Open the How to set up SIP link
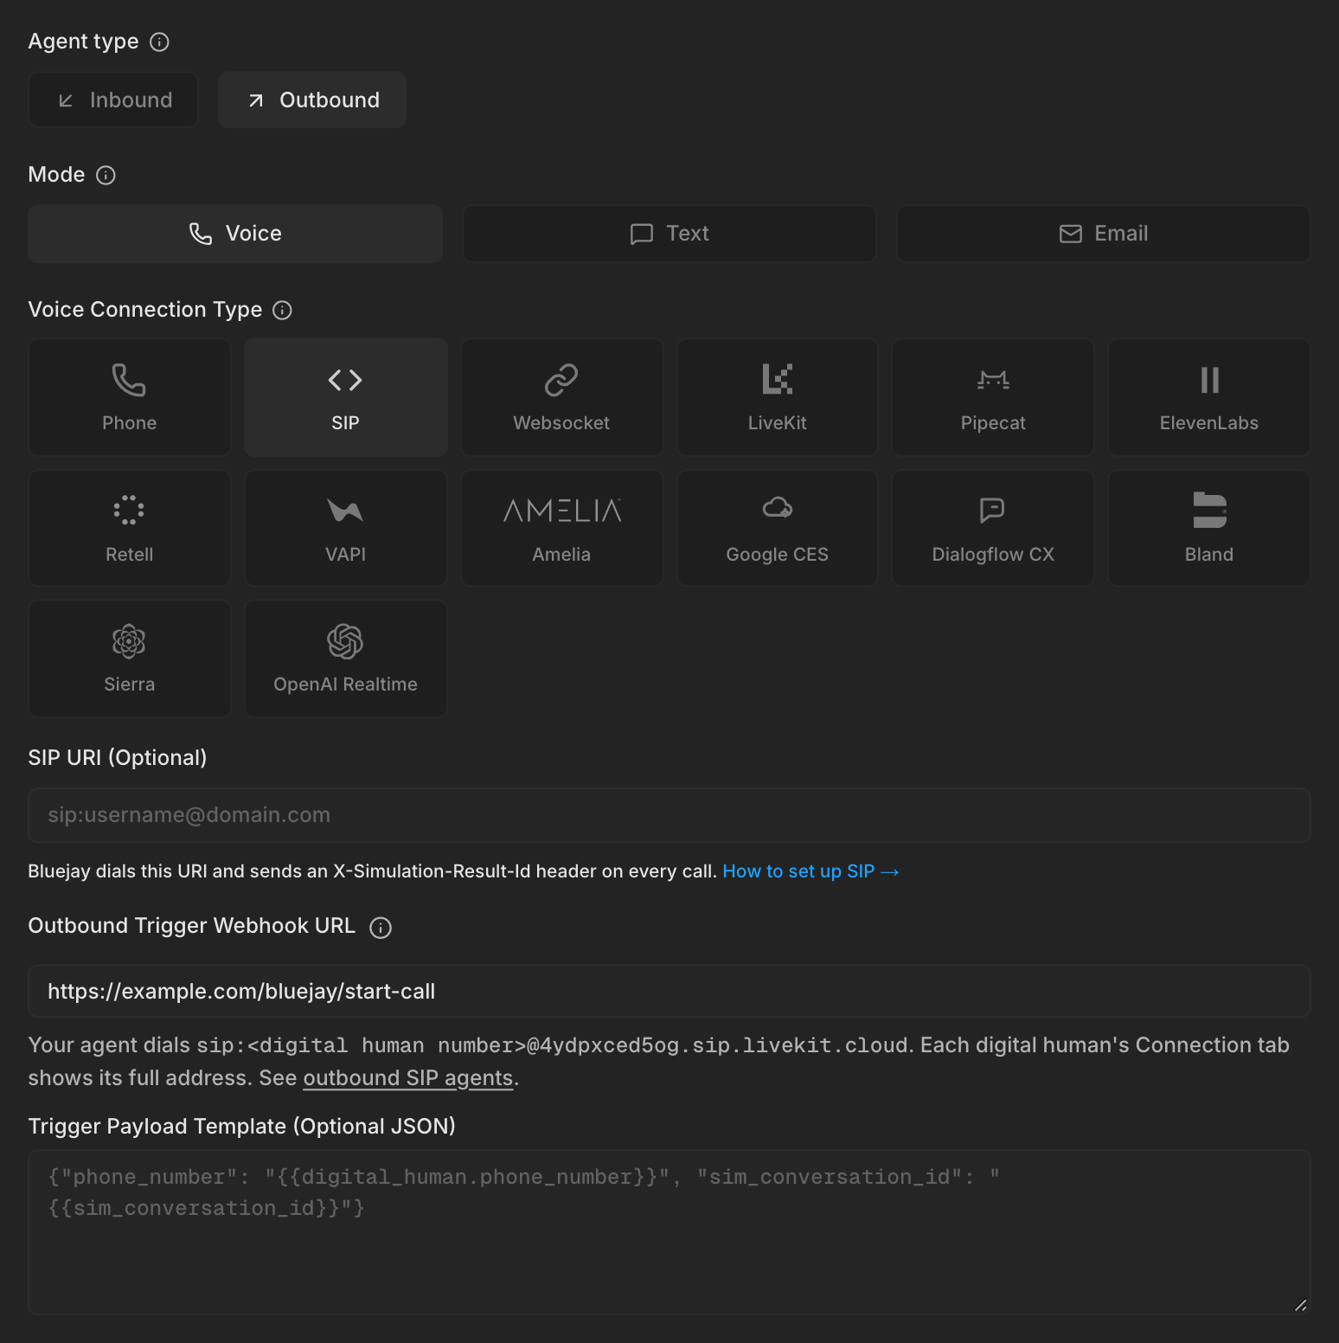The height and width of the screenshot is (1343, 1339). click(x=811, y=871)
